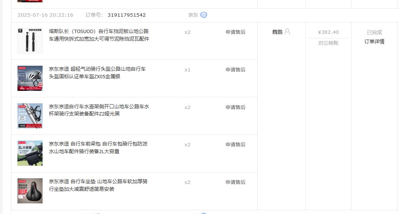Viewport: 399px width, 214px height.
Task: Click the 订单号 label
Action: coord(94,15)
